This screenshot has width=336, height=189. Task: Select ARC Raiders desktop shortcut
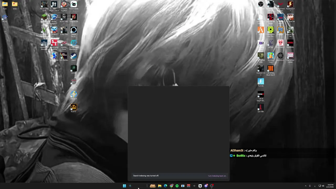point(64,57)
